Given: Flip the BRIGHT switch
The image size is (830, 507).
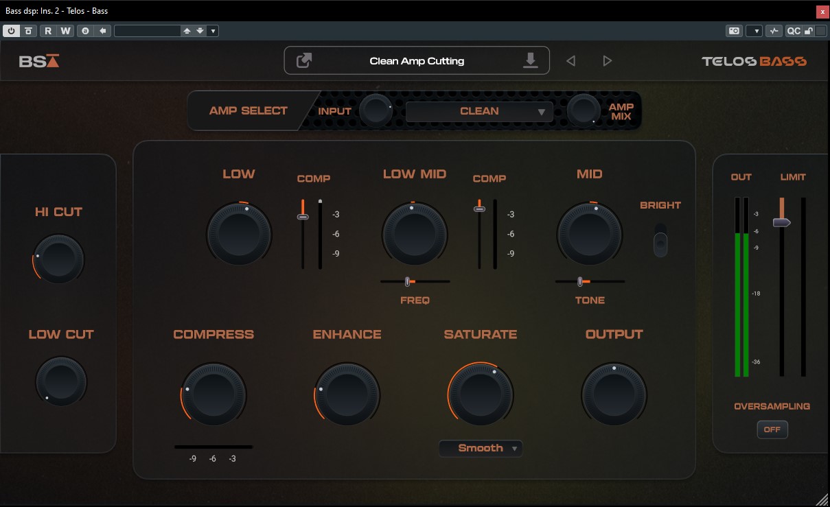Looking at the screenshot, I should pyautogui.click(x=660, y=240).
